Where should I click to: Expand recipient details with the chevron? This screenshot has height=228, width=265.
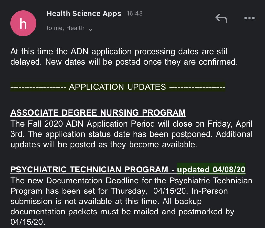coord(90,30)
